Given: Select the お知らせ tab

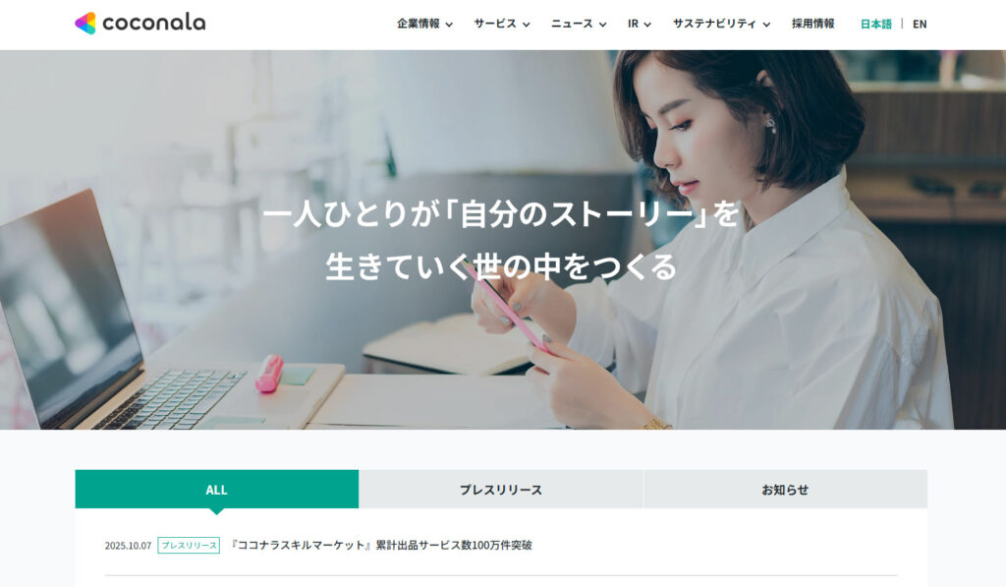Looking at the screenshot, I should click(x=785, y=490).
